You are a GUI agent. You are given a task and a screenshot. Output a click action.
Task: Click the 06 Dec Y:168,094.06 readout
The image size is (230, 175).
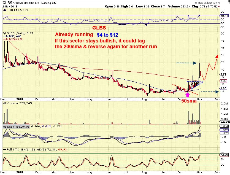pyautogui.click(x=16, y=126)
